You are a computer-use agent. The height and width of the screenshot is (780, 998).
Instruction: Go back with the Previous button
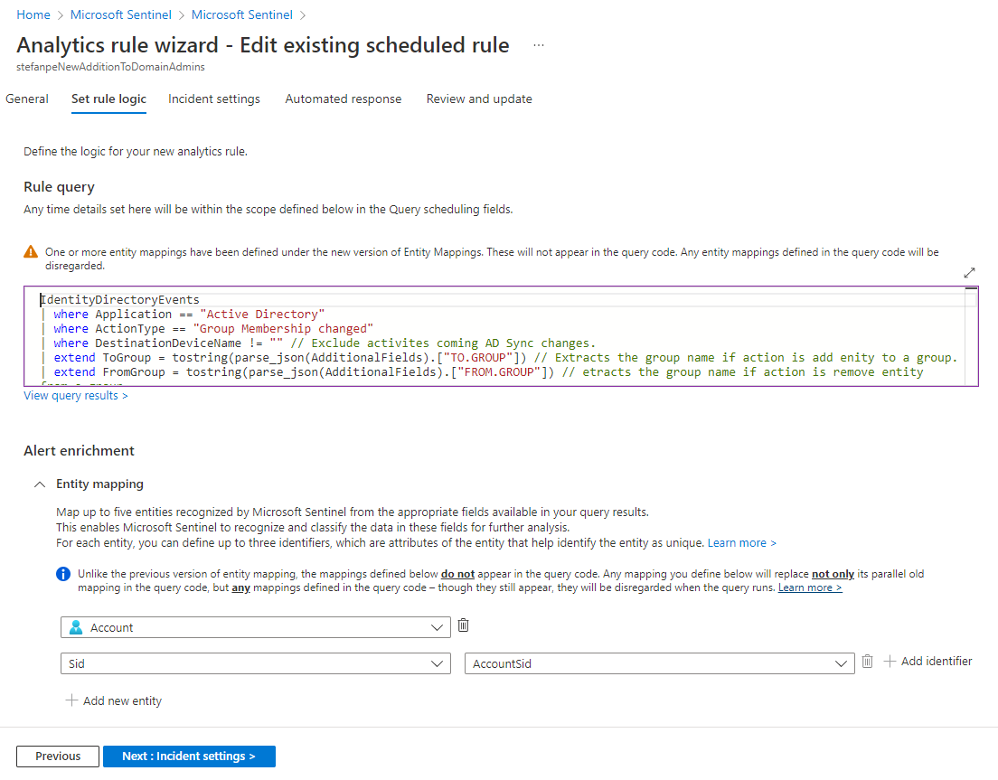(58, 757)
